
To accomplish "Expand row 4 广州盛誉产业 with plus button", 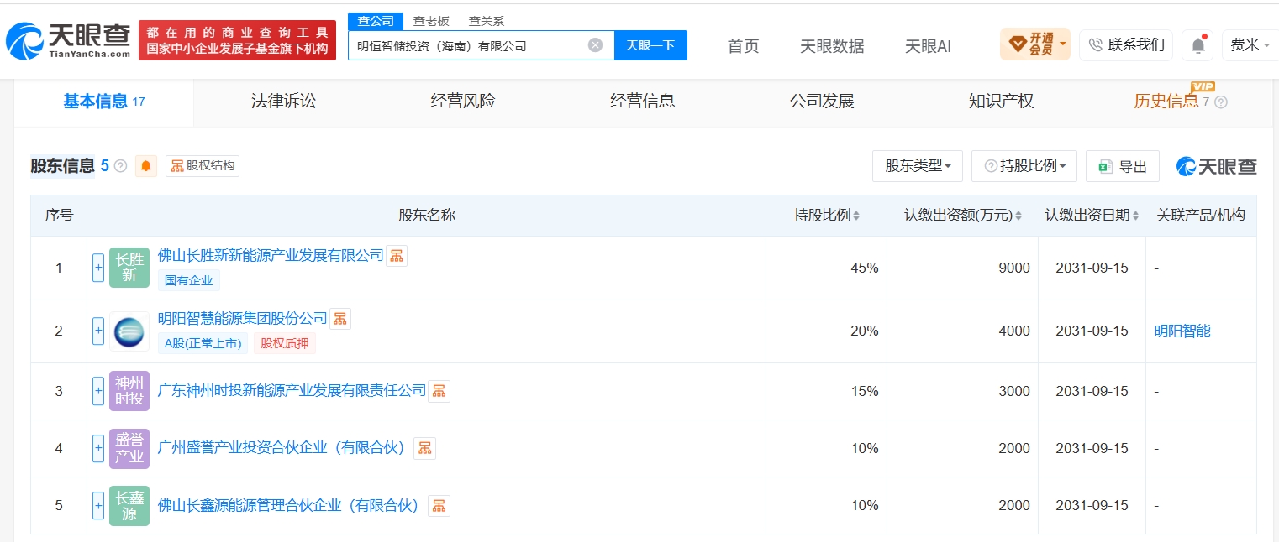I will coord(98,448).
